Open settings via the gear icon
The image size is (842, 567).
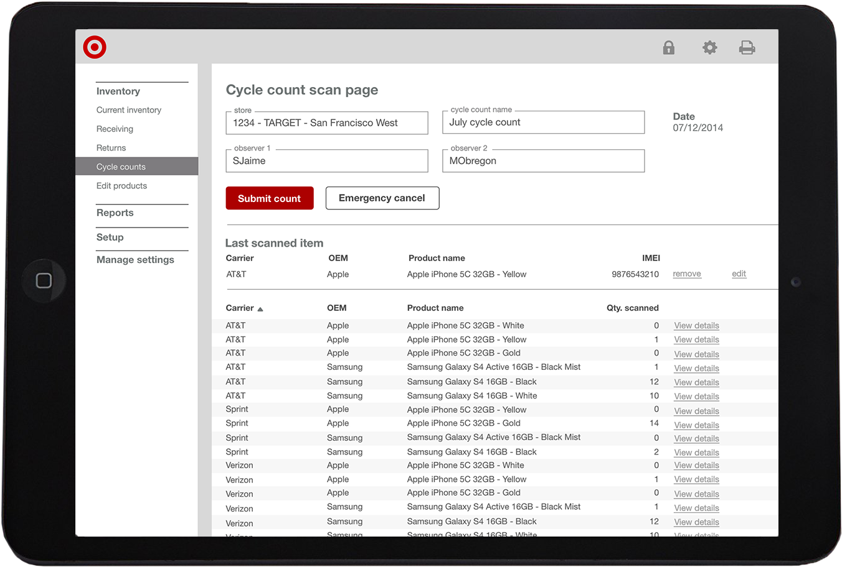point(709,48)
